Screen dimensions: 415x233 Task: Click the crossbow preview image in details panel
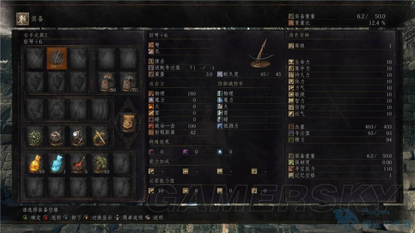[x=261, y=54]
